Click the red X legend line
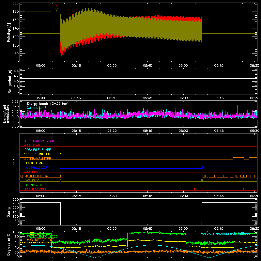Image resolution: width=261 pixels, height=261 pixels. (39, 7)
